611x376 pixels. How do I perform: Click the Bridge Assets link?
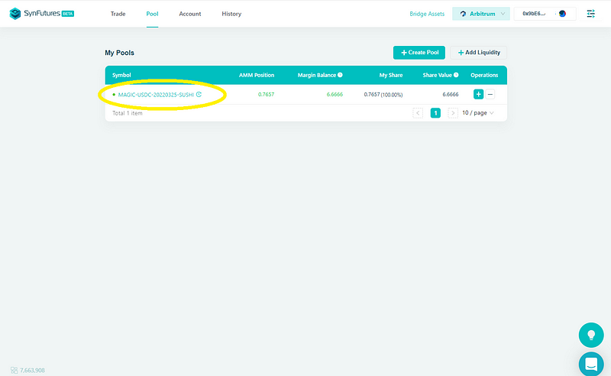pos(427,14)
